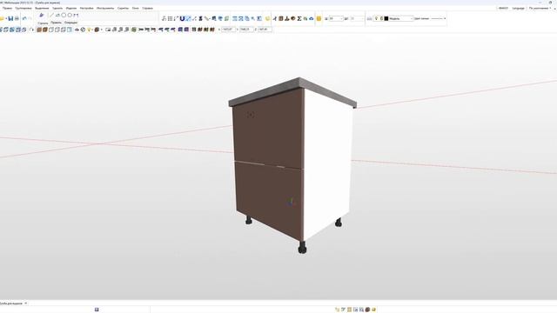This screenshot has width=557, height=313.
Task: Select the large circle drawing tool
Action: coord(64,16)
